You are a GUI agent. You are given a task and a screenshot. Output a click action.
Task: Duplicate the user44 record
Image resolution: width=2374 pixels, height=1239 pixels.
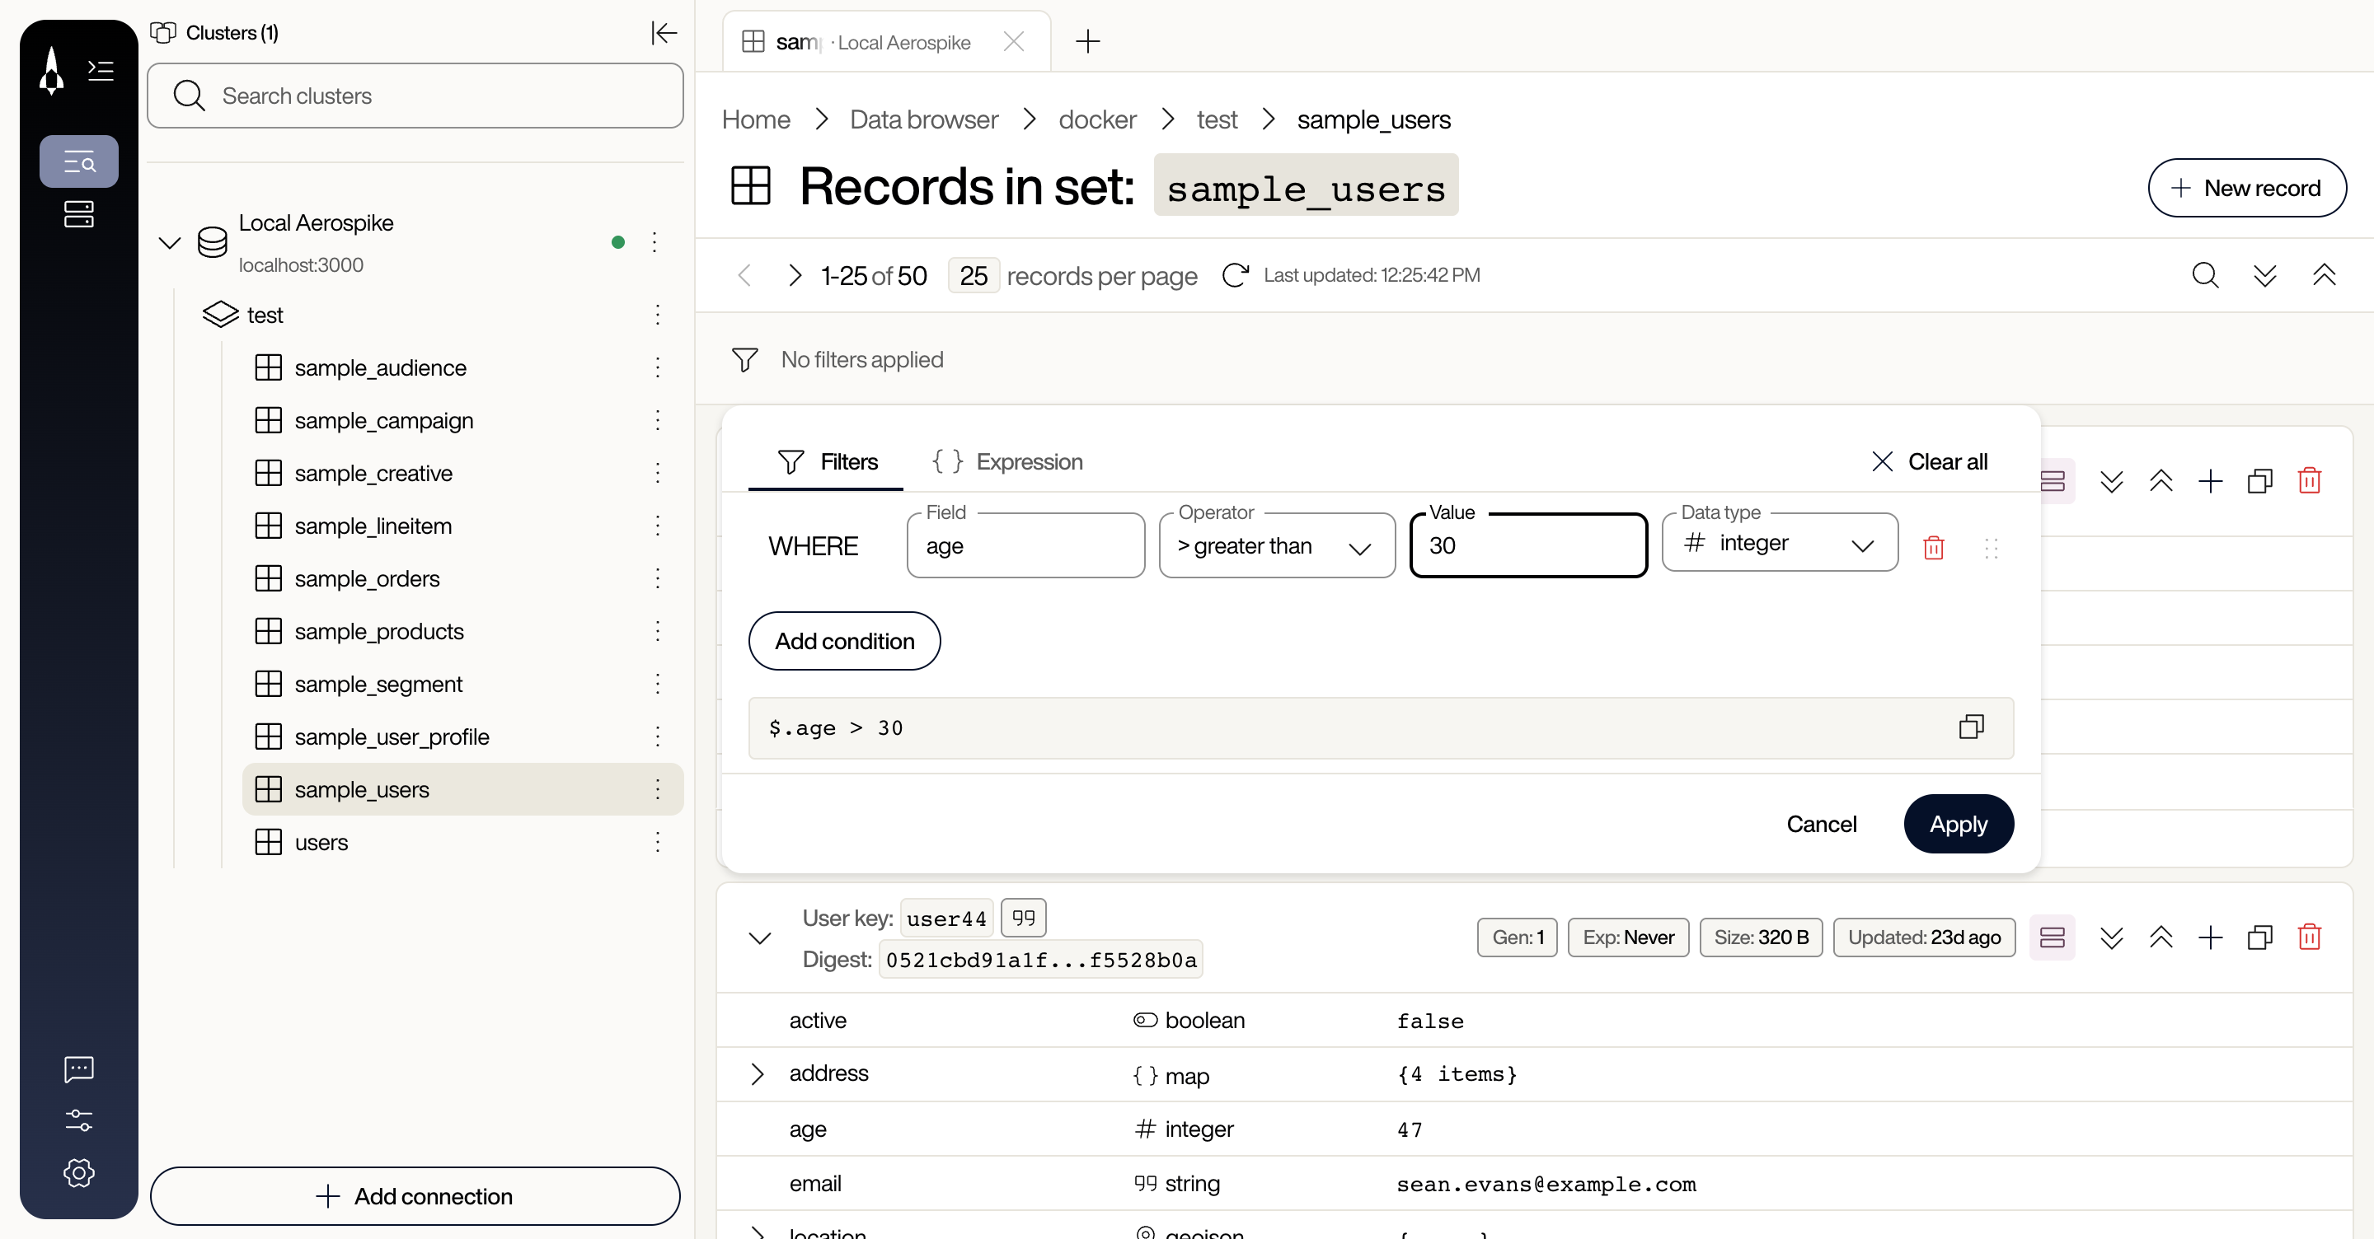(x=2259, y=937)
